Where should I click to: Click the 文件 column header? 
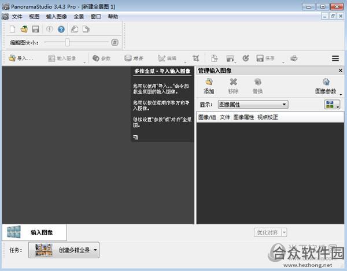pyautogui.click(x=225, y=117)
